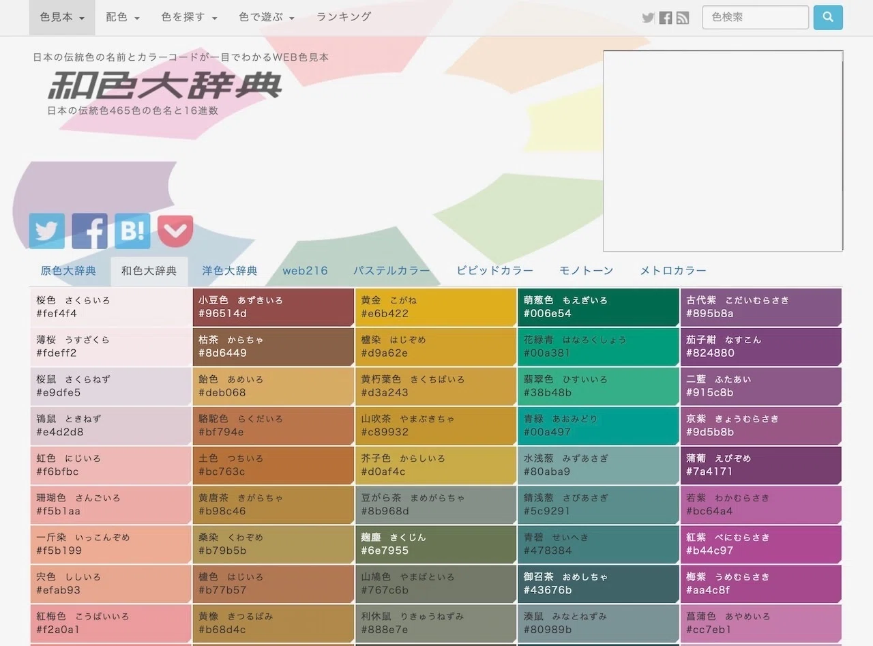Pick the 珊瑚色 #f5b1aa swatch
Viewport: 873px width, 646px height.
coord(110,505)
